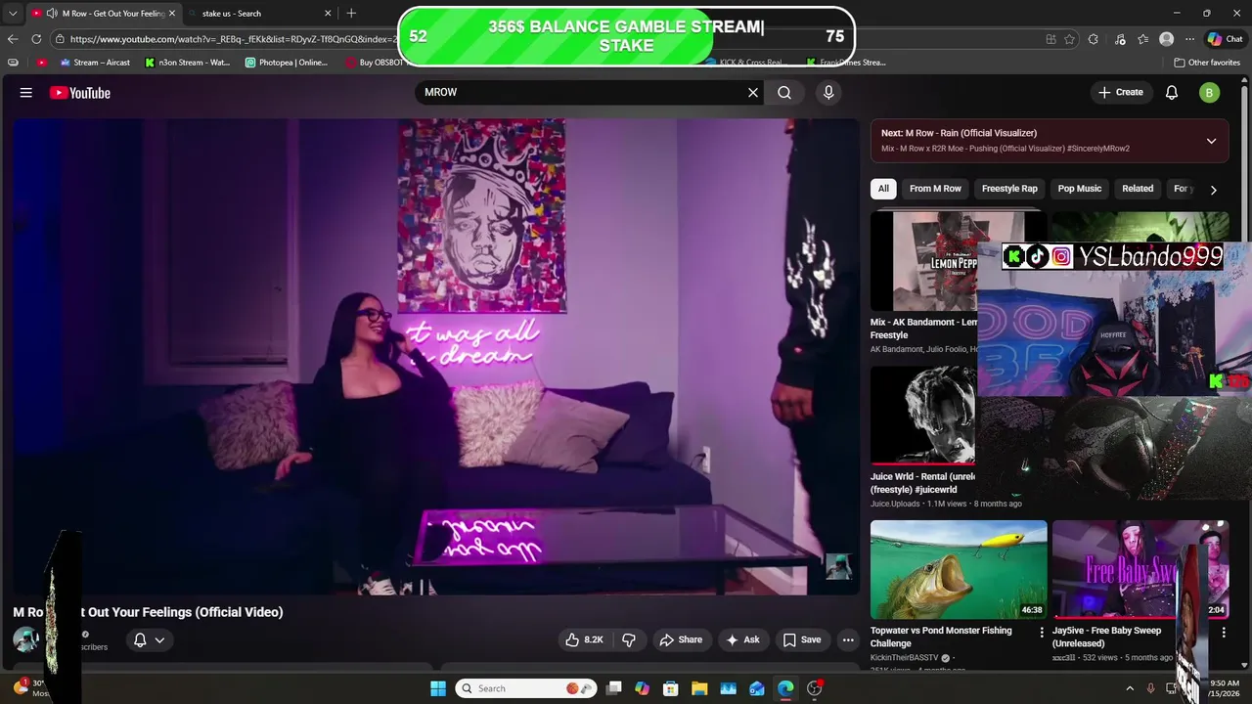Select the Related chip
The width and height of the screenshot is (1252, 704).
pyautogui.click(x=1138, y=189)
